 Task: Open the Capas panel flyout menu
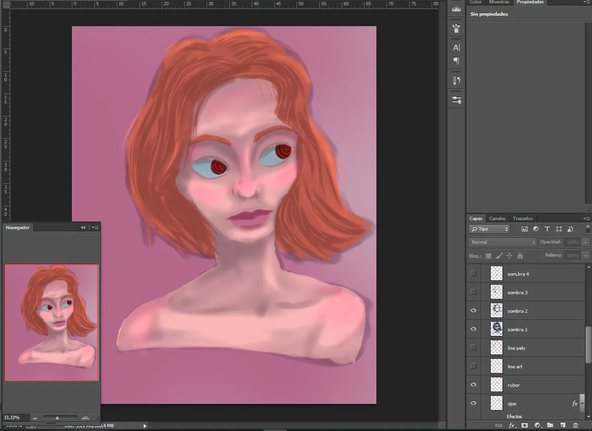tap(587, 219)
